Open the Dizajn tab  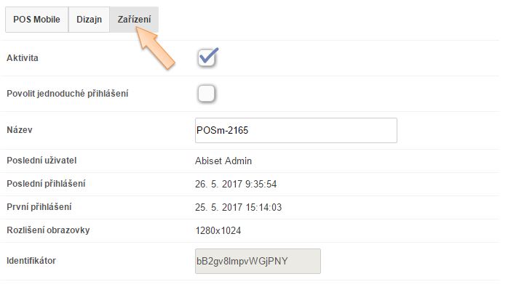(88, 20)
